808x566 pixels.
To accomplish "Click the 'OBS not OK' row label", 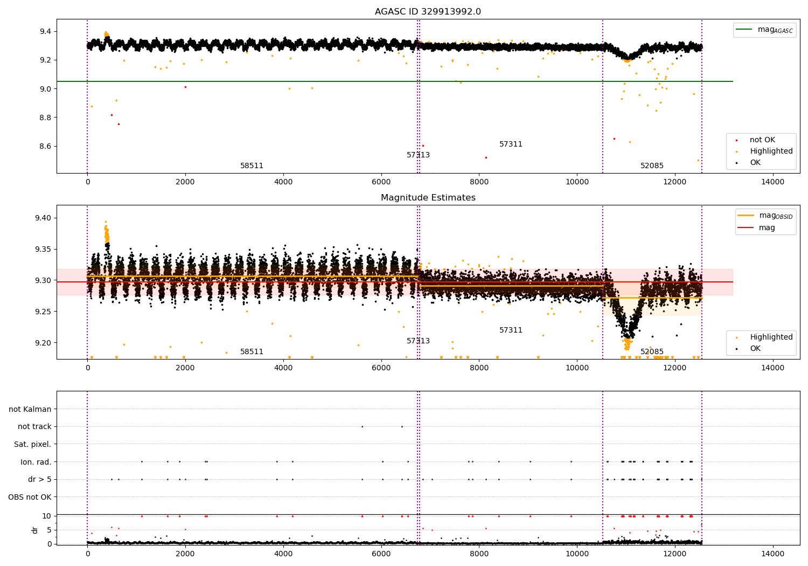I will coord(30,497).
